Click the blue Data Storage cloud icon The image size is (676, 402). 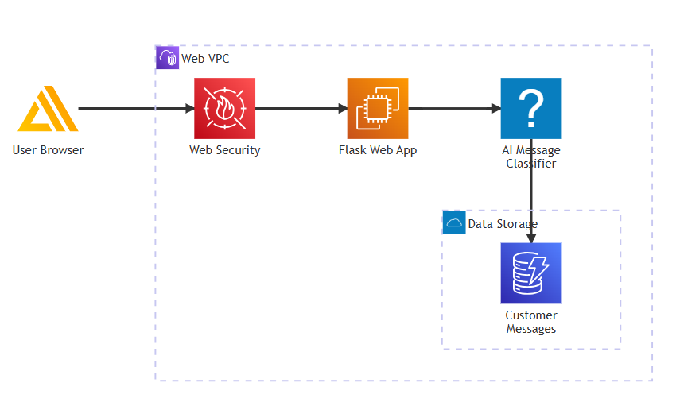454,222
